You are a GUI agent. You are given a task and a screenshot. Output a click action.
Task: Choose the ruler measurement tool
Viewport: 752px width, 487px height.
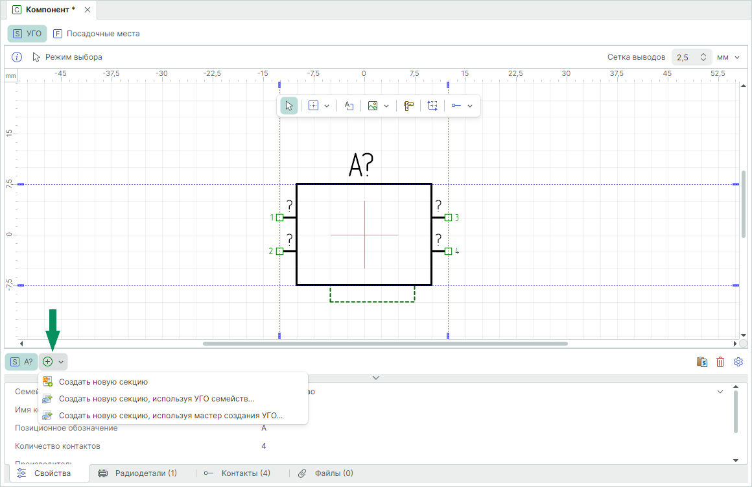click(x=408, y=106)
